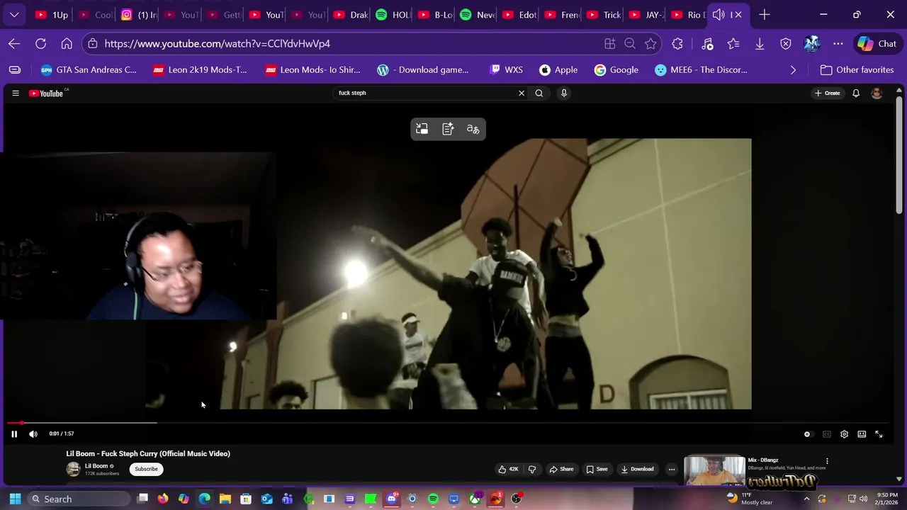Image resolution: width=907 pixels, height=510 pixels.
Task: Download the video
Action: [638, 469]
